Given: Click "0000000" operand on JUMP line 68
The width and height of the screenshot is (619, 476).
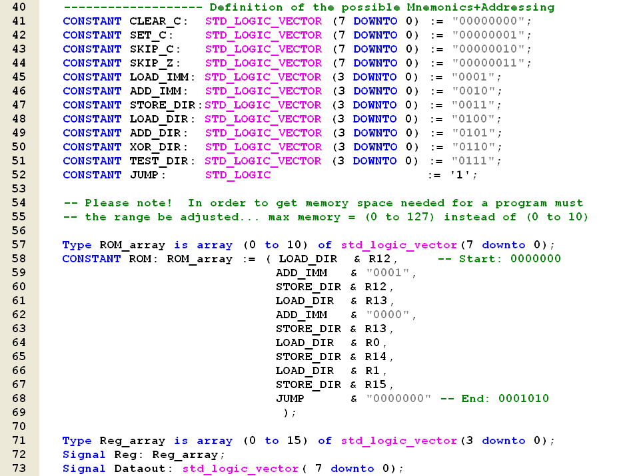Looking at the screenshot, I should pyautogui.click(x=398, y=399).
